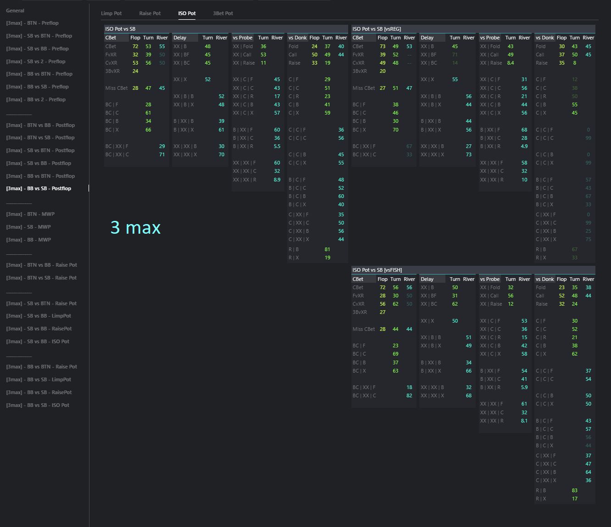Click the ISO Pot vs SB [vsFISH] header

point(377,270)
